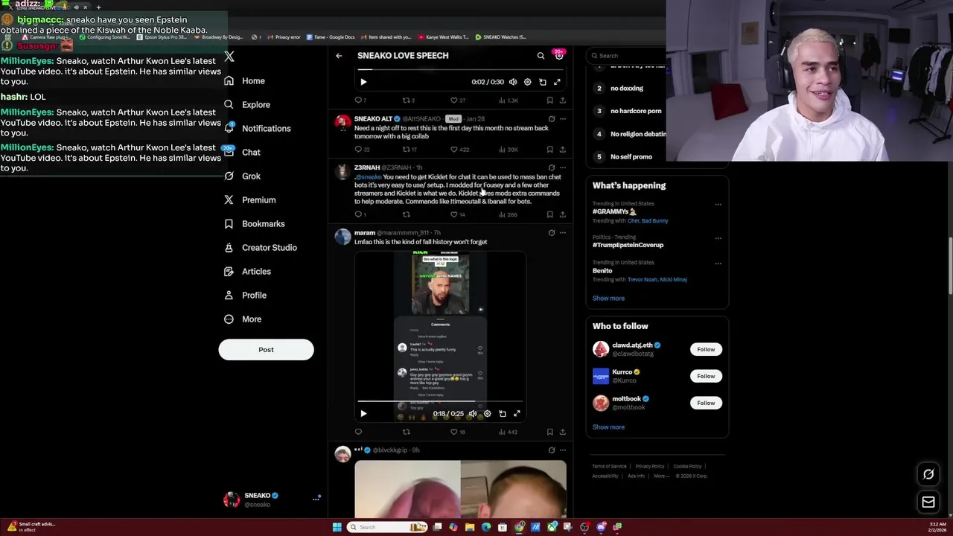Open more options on maram's post
Viewport: 953px width, 536px height.
[x=563, y=233]
